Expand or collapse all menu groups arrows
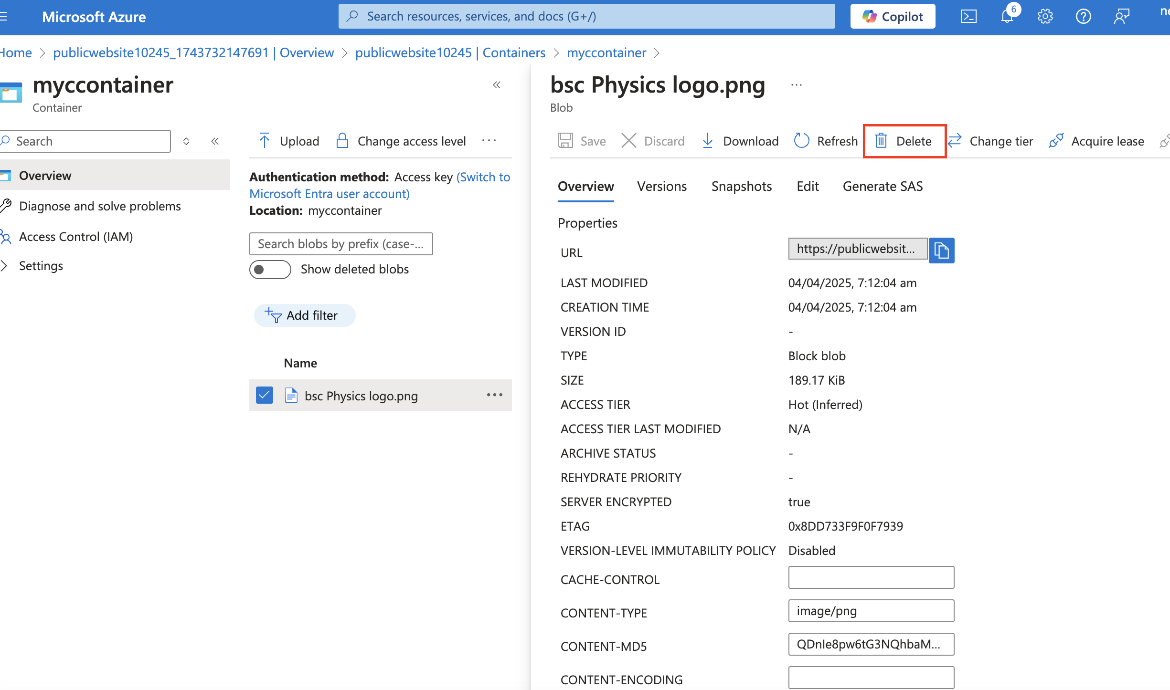Viewport: 1170px width, 690px height. [x=186, y=141]
